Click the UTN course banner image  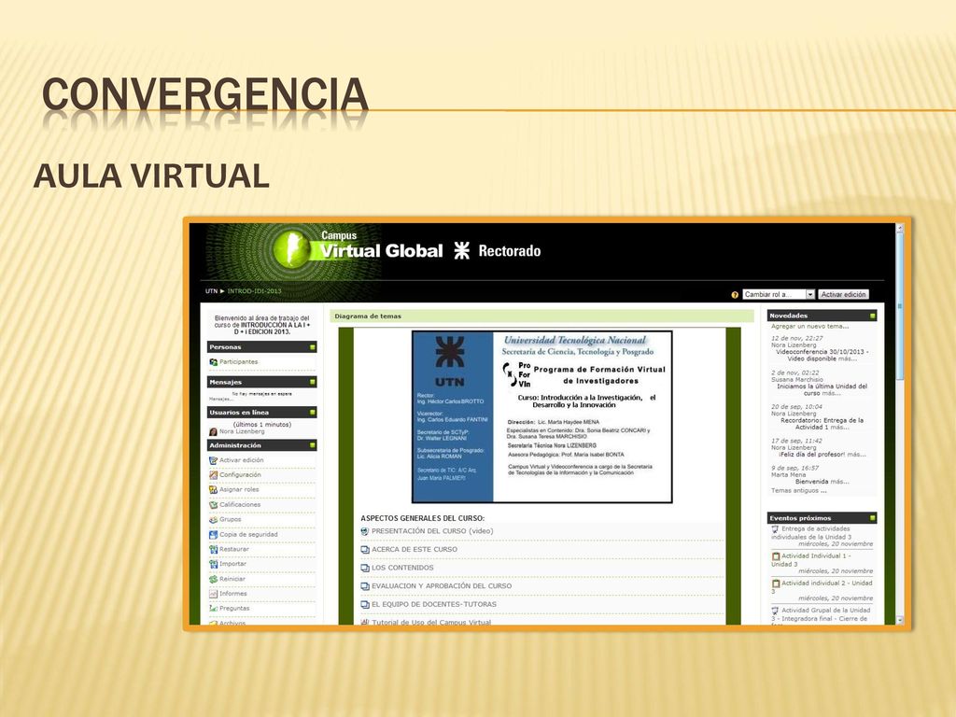coord(542,417)
